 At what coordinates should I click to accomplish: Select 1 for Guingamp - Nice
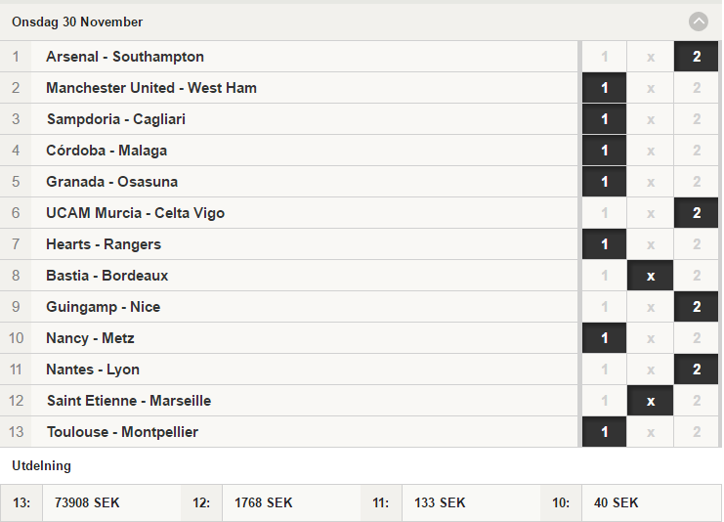pyautogui.click(x=605, y=307)
